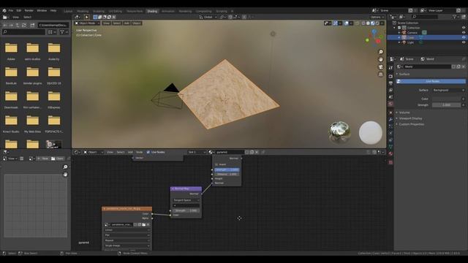468x263 pixels.
Task: Click the World Color swatch
Action: (446, 99)
